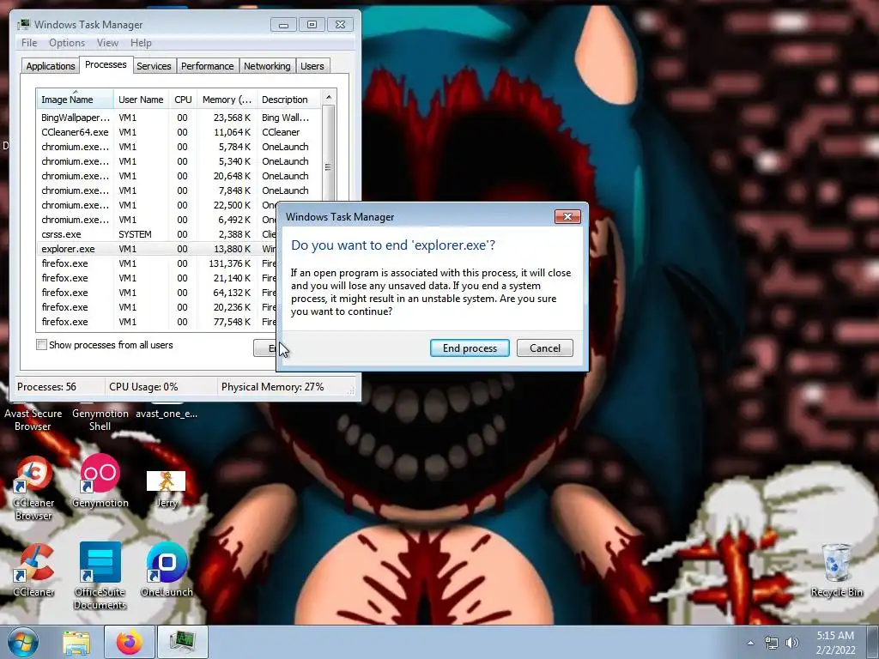Open the Windows Start menu
Screen dimensions: 879x659
23,642
